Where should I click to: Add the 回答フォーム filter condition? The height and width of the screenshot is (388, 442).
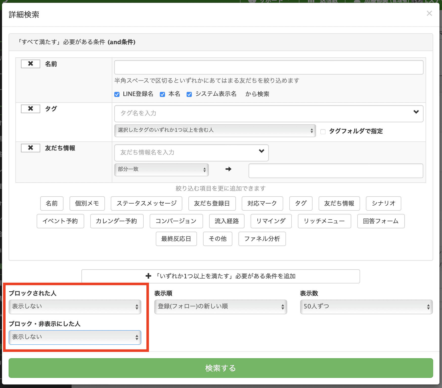coord(381,221)
